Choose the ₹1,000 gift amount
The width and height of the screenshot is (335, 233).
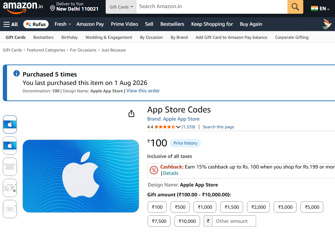205,207
